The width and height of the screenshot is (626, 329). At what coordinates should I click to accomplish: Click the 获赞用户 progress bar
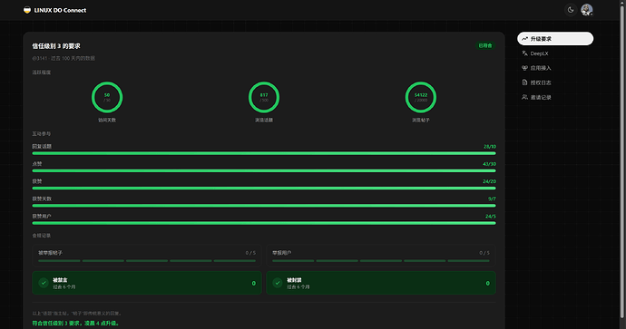click(264, 223)
